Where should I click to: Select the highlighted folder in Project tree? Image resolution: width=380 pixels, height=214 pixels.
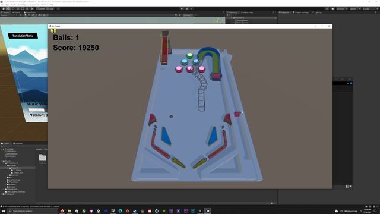[x=17, y=168]
